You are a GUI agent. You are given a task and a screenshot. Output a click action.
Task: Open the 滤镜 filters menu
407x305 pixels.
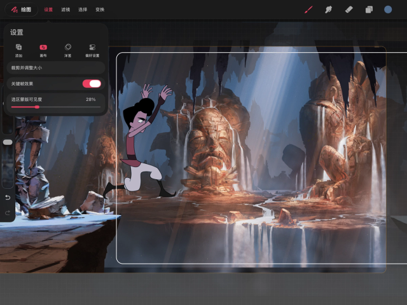pyautogui.click(x=66, y=10)
